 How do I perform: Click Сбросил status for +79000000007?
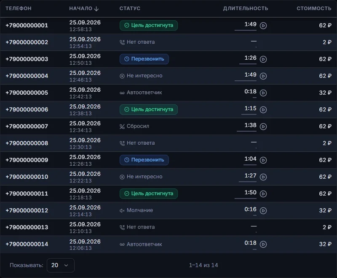tap(134, 126)
